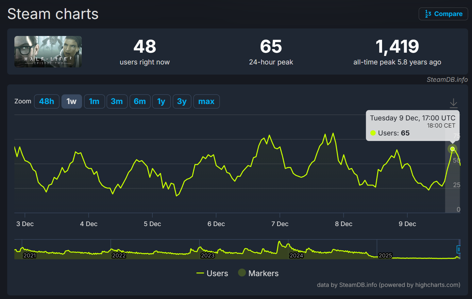472x299 pixels.
Task: Choose the max zoom option
Action: (206, 101)
